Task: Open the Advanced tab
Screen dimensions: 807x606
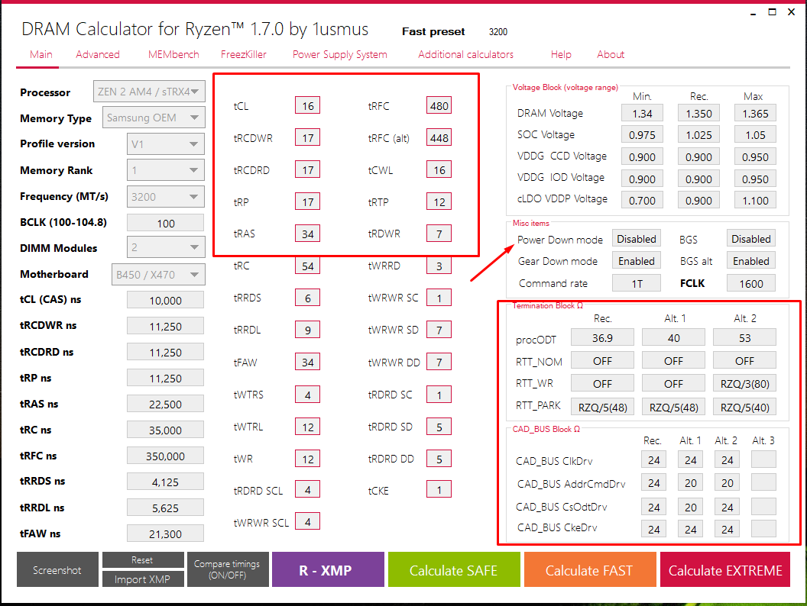Action: 98,54
